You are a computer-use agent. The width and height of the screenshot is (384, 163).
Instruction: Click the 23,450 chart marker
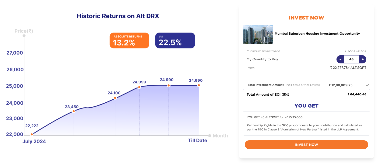(74, 111)
